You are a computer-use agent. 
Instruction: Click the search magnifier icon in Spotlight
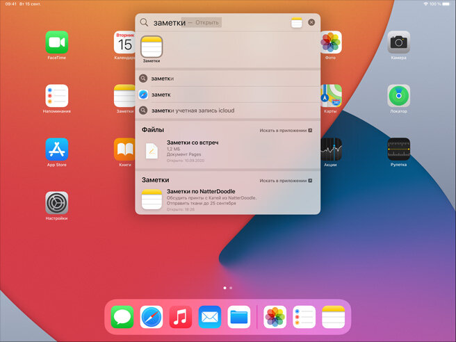coord(144,22)
